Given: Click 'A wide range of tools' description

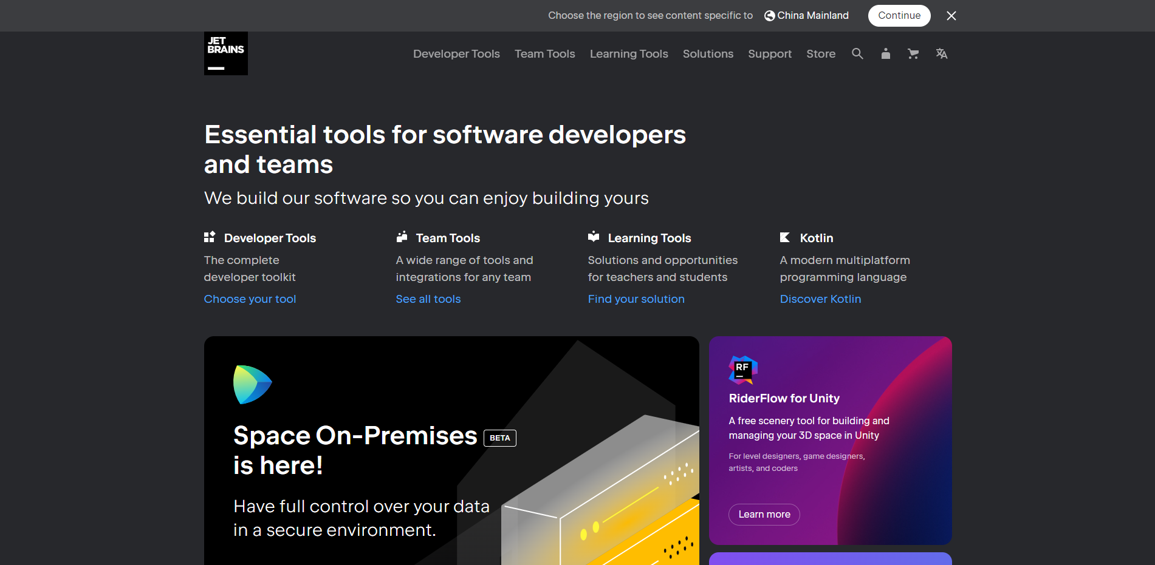Looking at the screenshot, I should (x=465, y=268).
